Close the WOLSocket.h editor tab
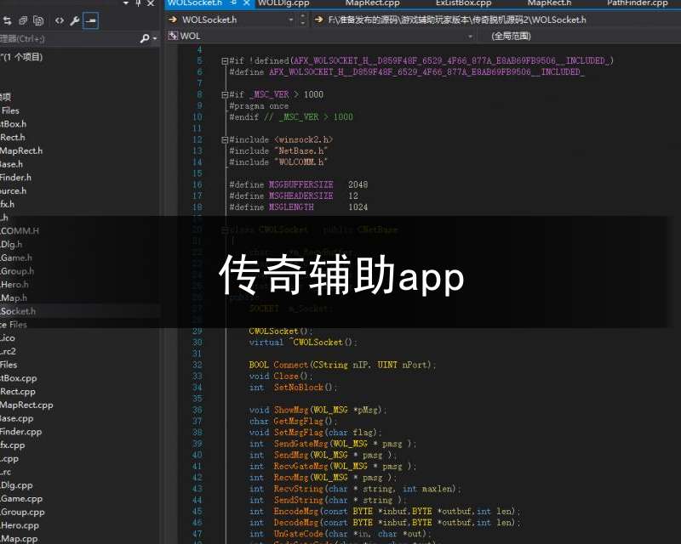The height and width of the screenshot is (544, 681). coord(246,3)
